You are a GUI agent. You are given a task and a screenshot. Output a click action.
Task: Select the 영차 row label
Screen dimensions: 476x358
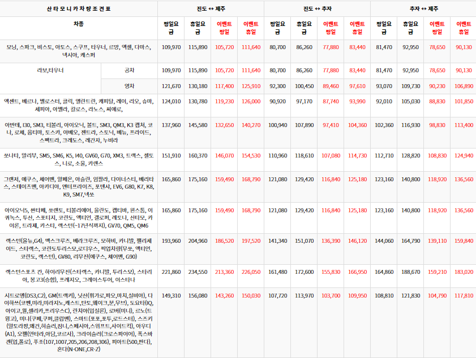tap(129, 86)
